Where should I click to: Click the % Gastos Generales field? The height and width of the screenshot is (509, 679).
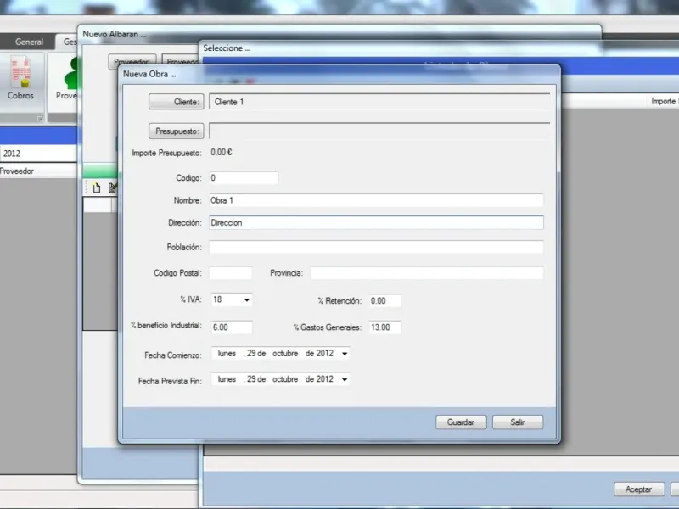384,327
